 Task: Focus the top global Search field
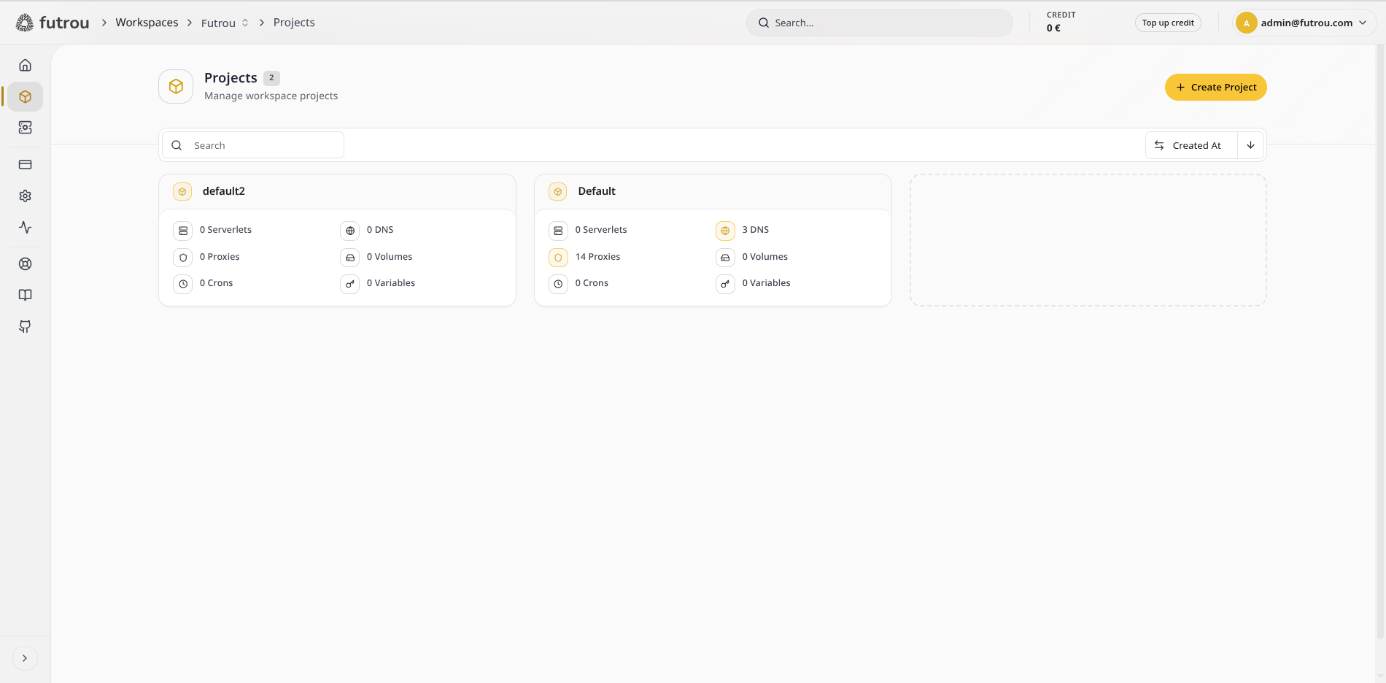coord(879,23)
